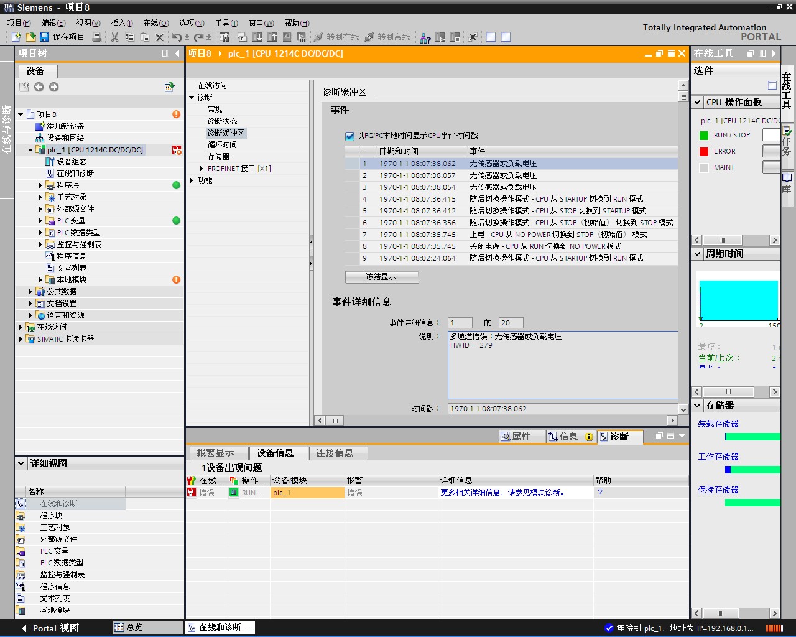Screen dimensions: 796x637
Task: Collapse the project tree panel arrow
Action: [177, 53]
